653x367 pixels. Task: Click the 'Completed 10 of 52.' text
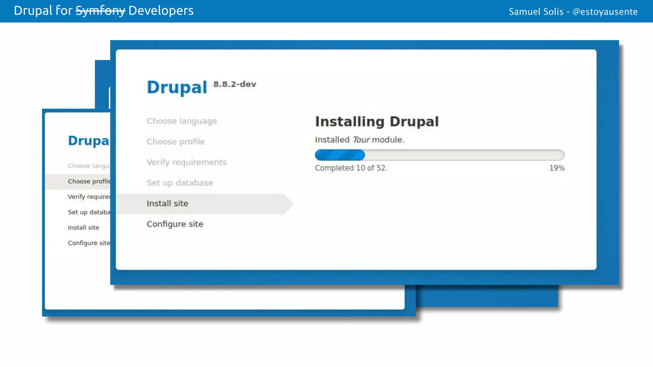pos(351,168)
